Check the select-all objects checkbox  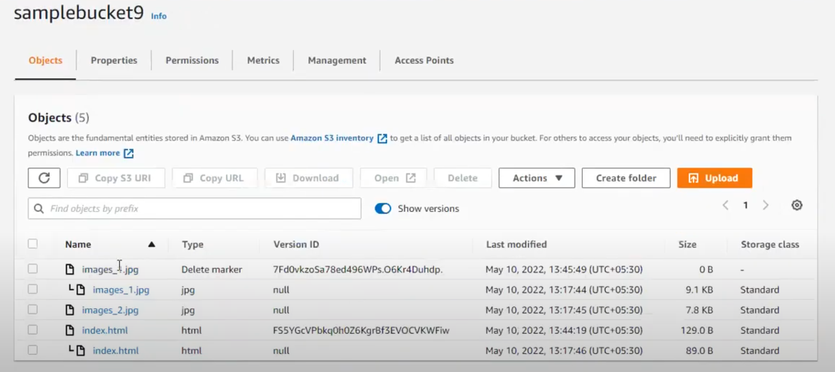click(33, 244)
